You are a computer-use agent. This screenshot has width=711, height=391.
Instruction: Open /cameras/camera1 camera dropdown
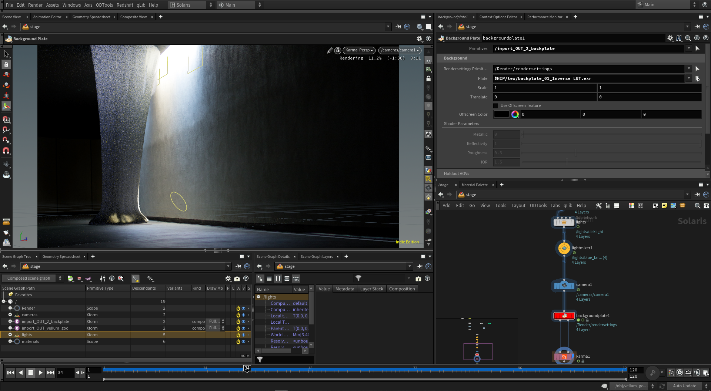click(400, 50)
